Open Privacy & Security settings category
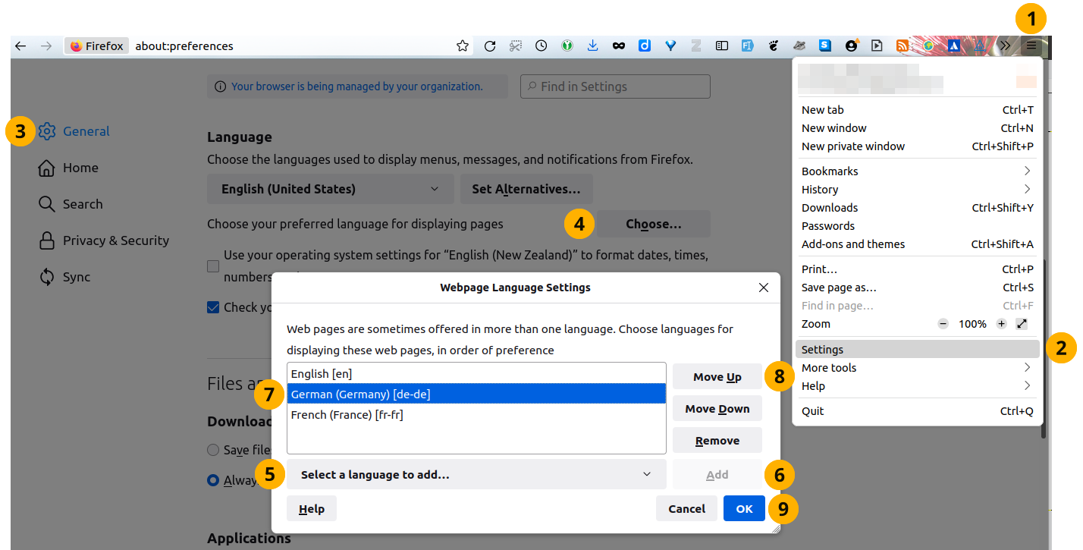This screenshot has width=1083, height=550. coord(115,240)
